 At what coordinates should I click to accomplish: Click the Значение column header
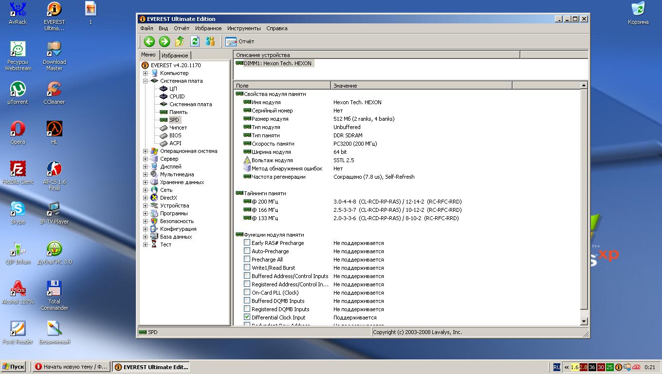422,85
